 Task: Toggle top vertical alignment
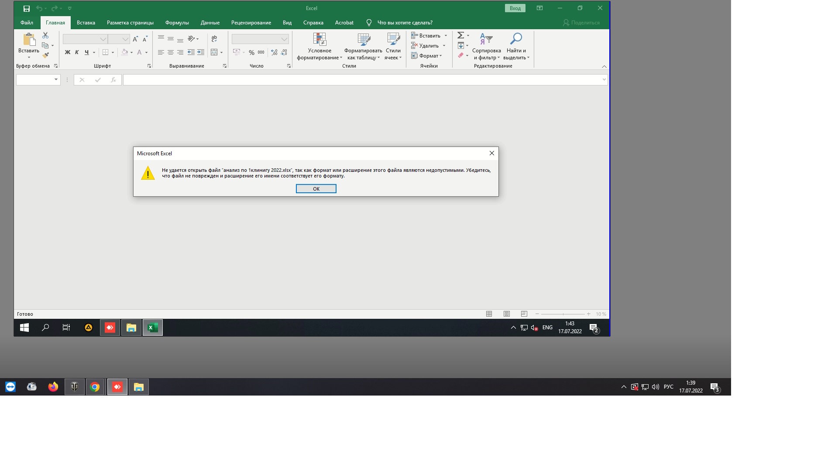point(161,38)
